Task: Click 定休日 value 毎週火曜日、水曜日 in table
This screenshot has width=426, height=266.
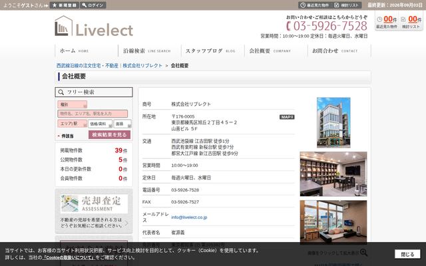Action: pos(191,178)
